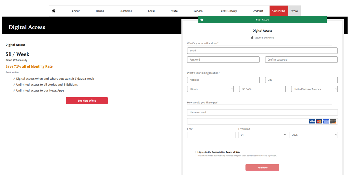Click the See More Offers button
349x175 pixels.
(87, 100)
